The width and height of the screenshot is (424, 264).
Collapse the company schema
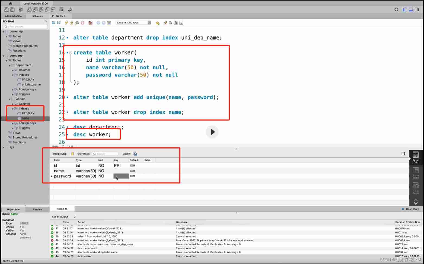pos(4,56)
